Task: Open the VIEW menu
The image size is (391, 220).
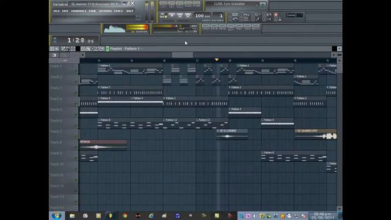Action: 92,11
